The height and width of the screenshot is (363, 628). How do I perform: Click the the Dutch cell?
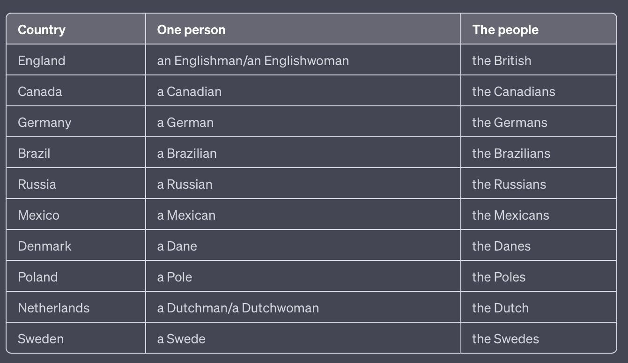[x=539, y=307]
